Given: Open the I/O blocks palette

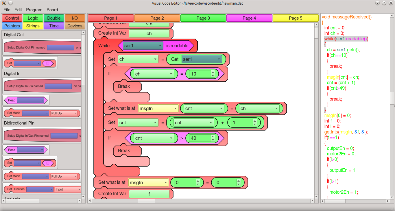Looking at the screenshot, I should click(x=75, y=18).
